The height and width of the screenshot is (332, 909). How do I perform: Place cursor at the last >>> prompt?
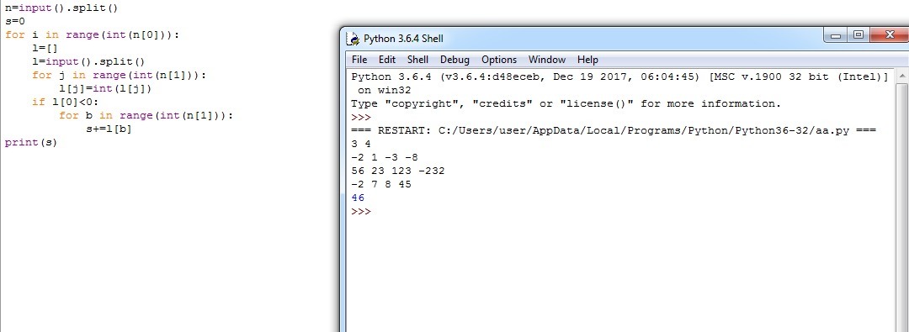point(360,212)
